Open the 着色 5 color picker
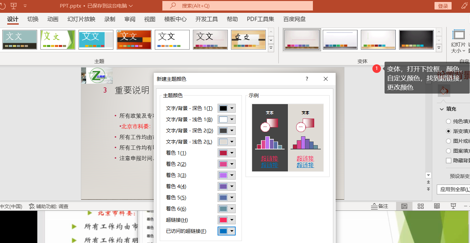Image resolution: width=470 pixels, height=243 pixels. pos(226,198)
